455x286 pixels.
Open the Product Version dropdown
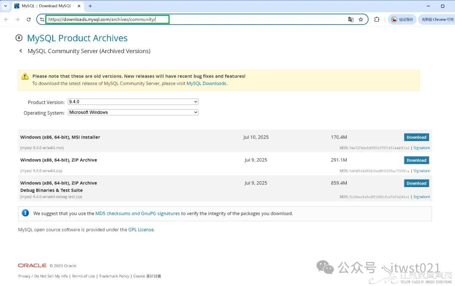(133, 102)
